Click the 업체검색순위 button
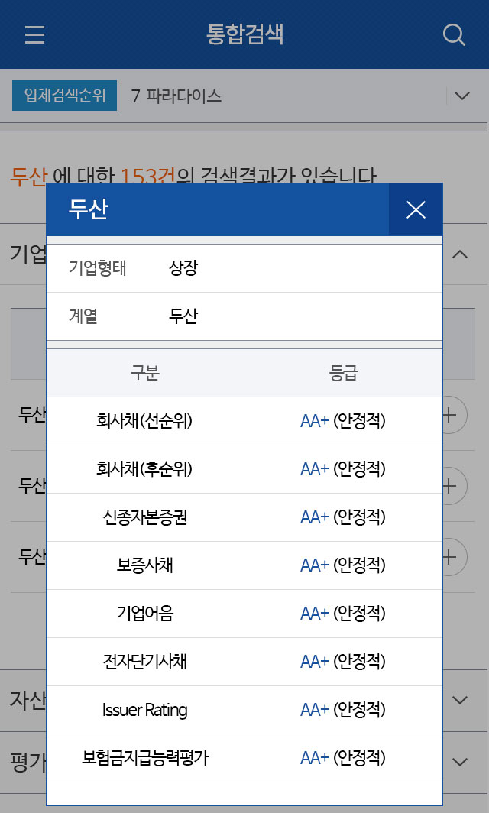 click(65, 96)
